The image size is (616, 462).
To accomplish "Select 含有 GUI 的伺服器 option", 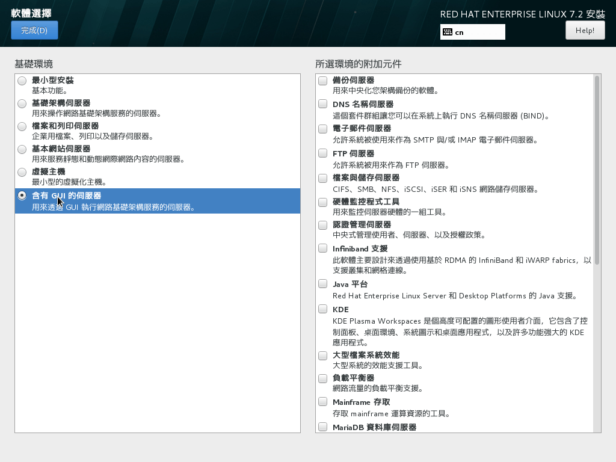I will click(22, 196).
